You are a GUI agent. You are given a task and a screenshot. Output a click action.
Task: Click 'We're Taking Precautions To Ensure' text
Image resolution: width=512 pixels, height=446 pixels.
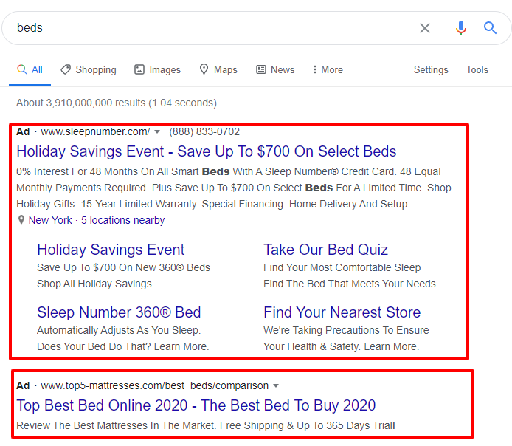click(346, 330)
